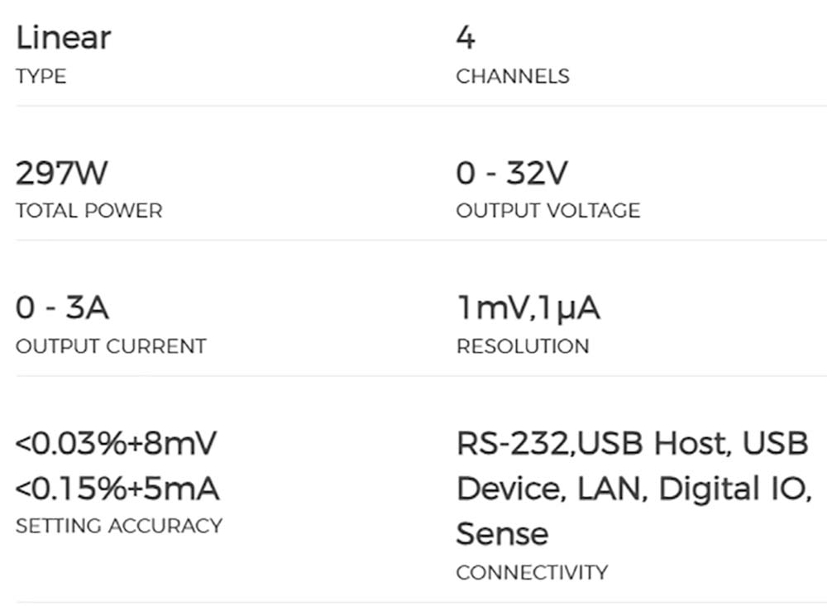Click the "1mV,1µA" resolution value
Image resolution: width=827 pixels, height=606 pixels.
[x=528, y=308]
